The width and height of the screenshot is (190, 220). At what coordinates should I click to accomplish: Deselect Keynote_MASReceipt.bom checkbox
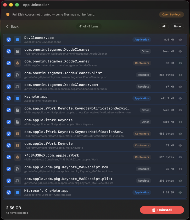tap(9, 169)
